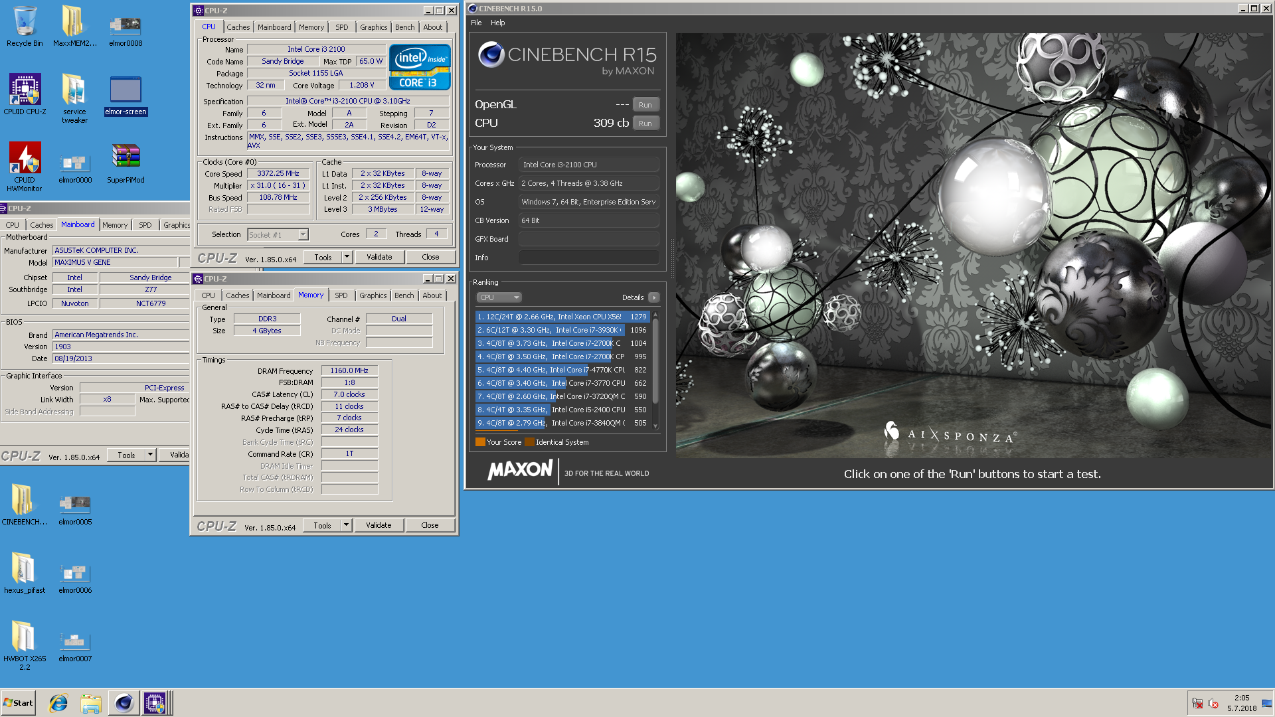Expand the Tools dropdown arrow in CPU-Z Memory window
The image size is (1275, 717).
(x=346, y=525)
